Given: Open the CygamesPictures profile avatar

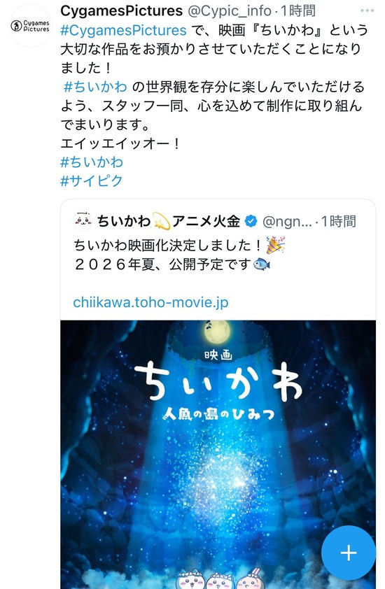Looking at the screenshot, I should (x=30, y=26).
